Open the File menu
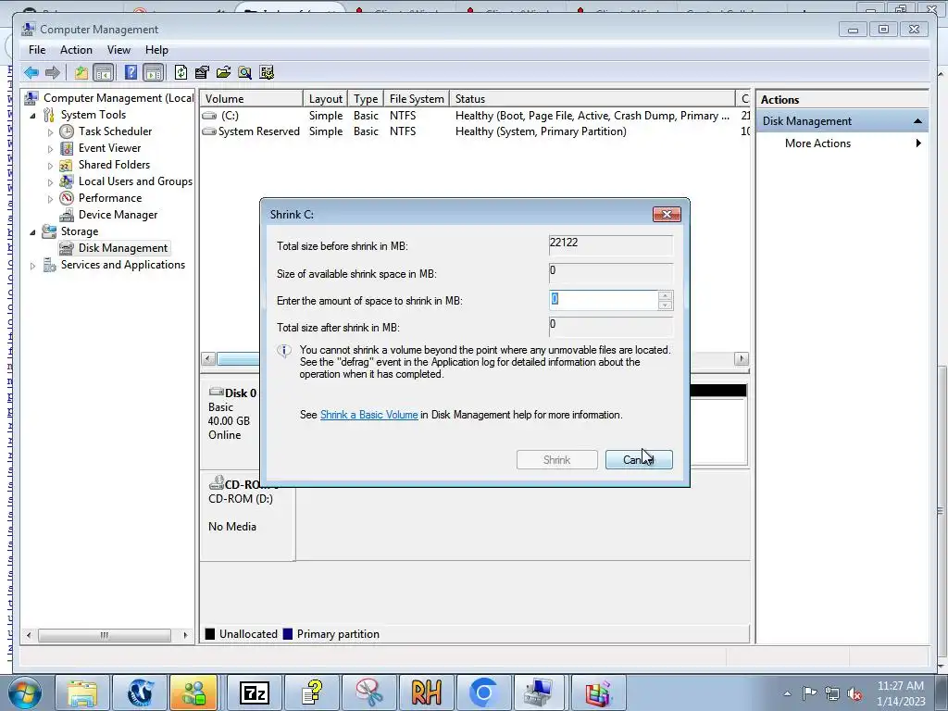The height and width of the screenshot is (711, 948). click(37, 50)
